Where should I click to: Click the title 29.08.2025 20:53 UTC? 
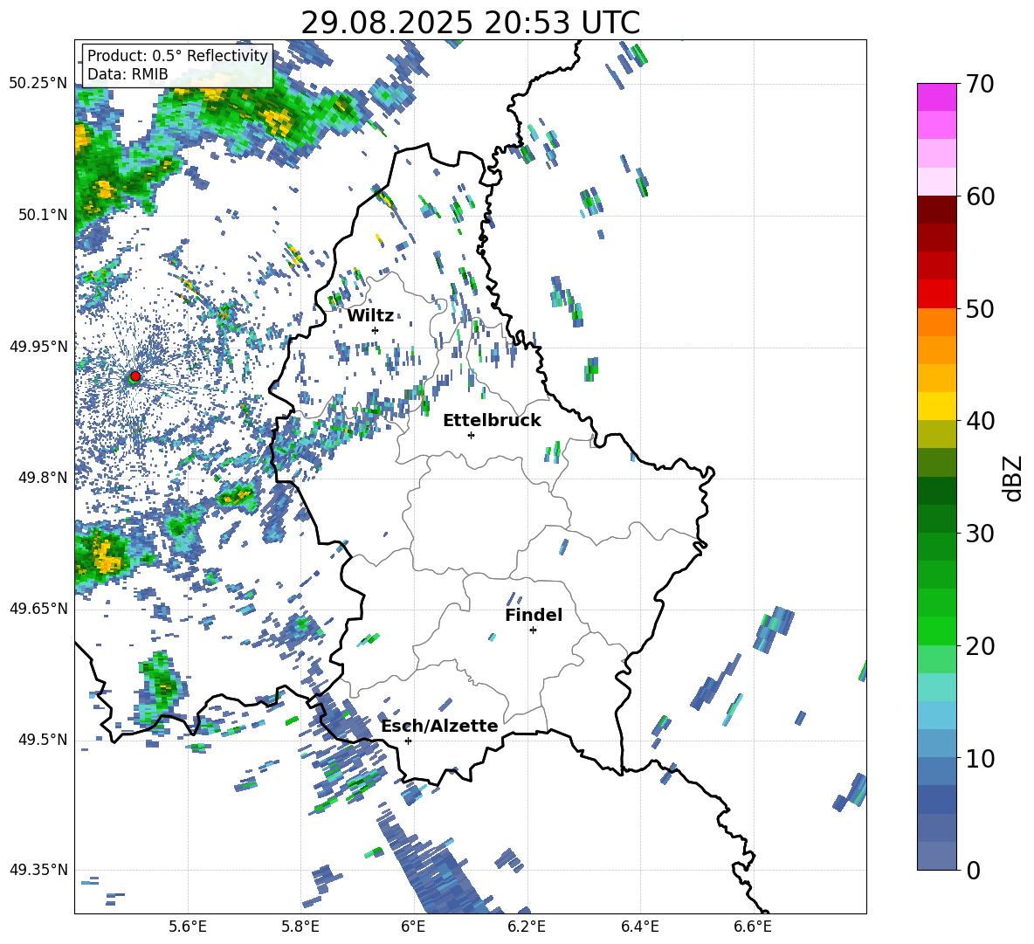(470, 23)
